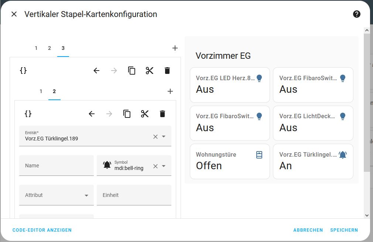
Task: Add a new card to inner stack
Action: point(170,91)
